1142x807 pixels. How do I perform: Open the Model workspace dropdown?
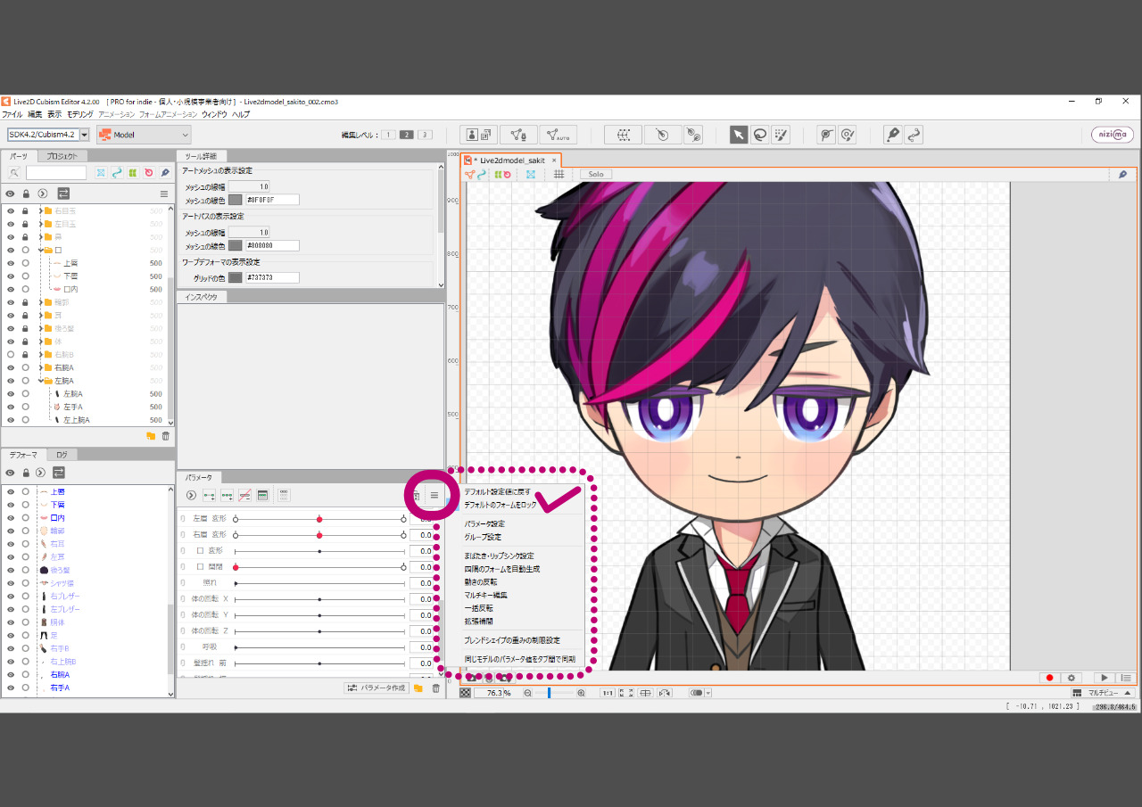pos(144,135)
